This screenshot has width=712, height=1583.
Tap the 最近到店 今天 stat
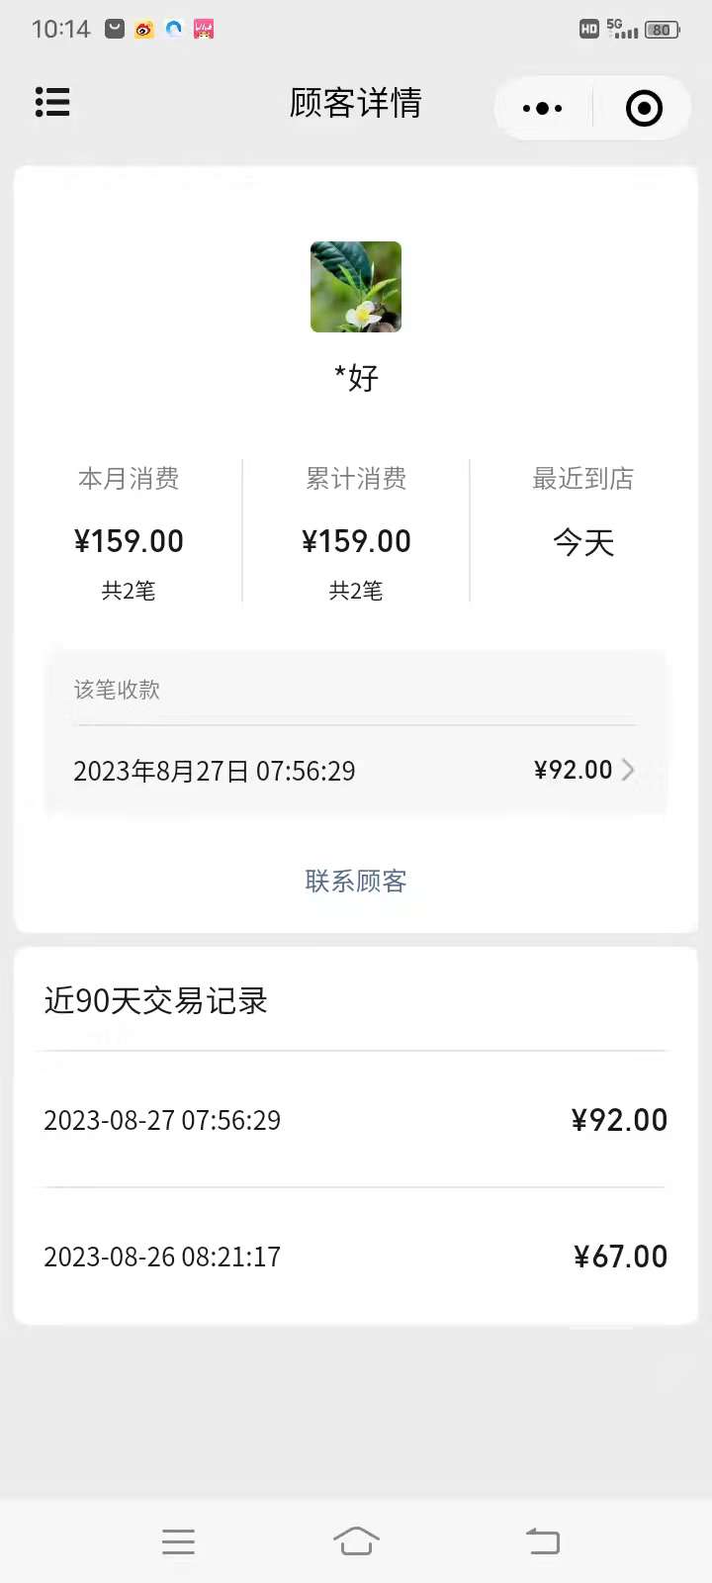[583, 512]
